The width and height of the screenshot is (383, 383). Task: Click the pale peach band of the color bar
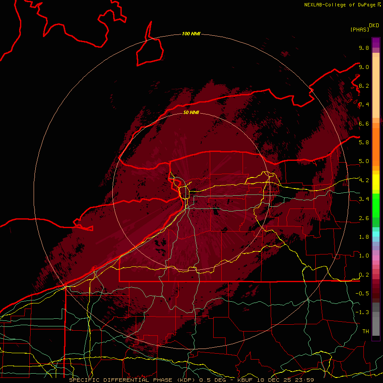[376, 88]
